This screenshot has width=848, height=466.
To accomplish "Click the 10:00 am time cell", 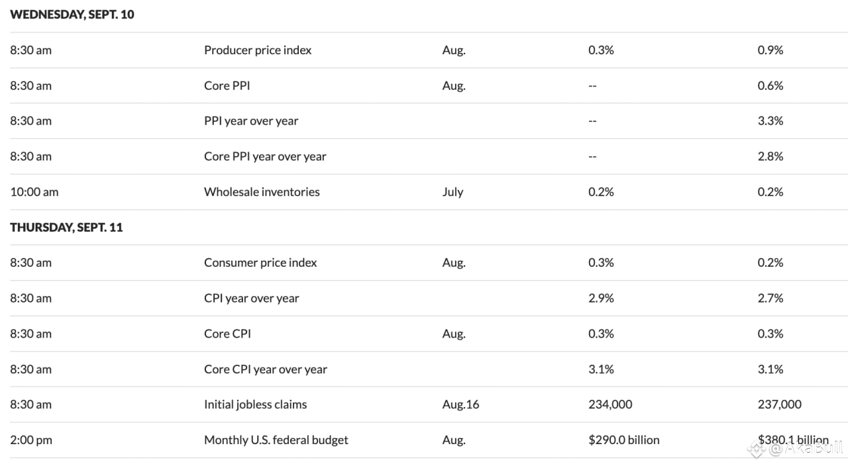I will pos(34,192).
